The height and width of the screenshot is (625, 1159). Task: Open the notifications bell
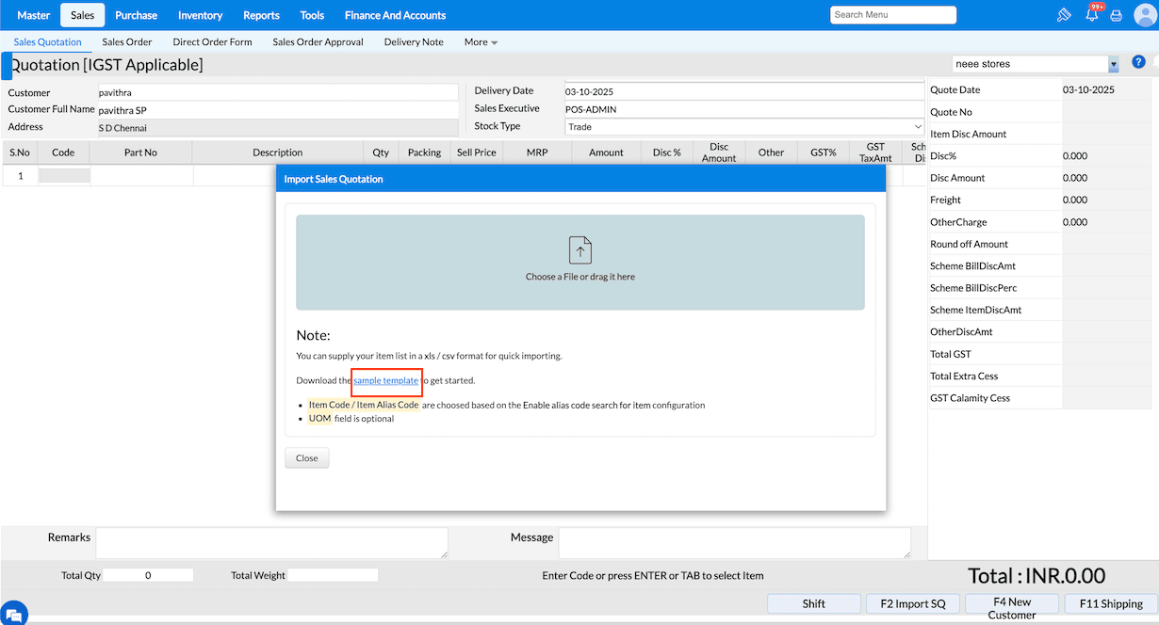pos(1092,15)
